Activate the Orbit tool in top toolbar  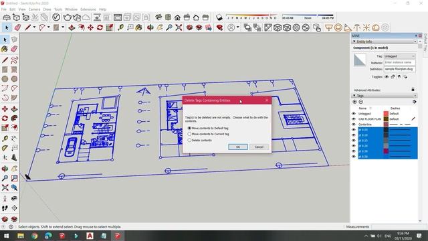150,27
